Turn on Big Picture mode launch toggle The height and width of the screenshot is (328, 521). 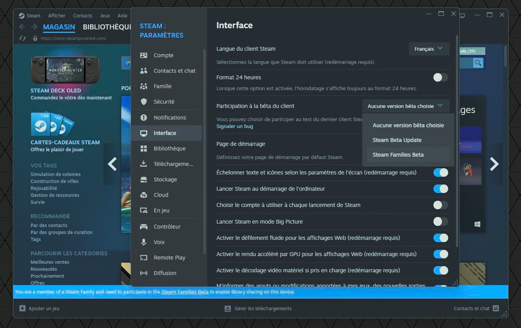pos(440,222)
